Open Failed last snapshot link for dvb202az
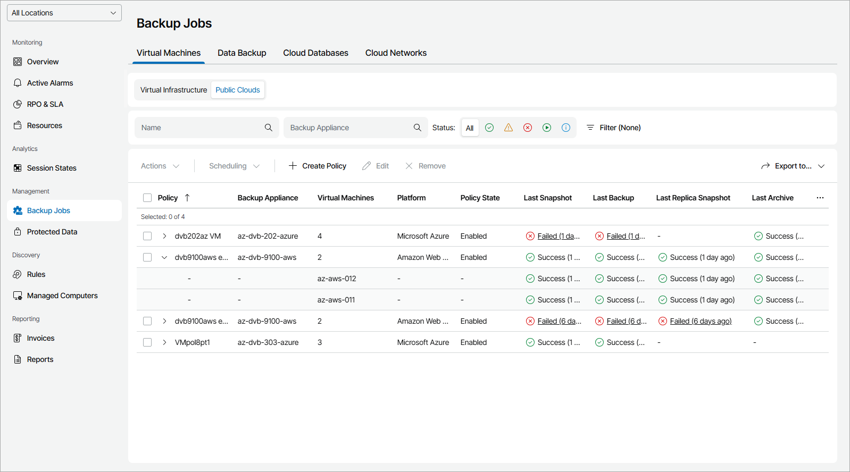The width and height of the screenshot is (850, 472). (558, 236)
